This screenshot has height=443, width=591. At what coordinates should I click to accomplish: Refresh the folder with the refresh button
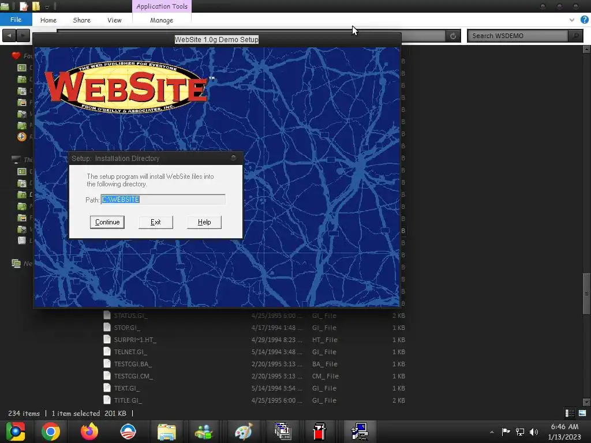453,36
